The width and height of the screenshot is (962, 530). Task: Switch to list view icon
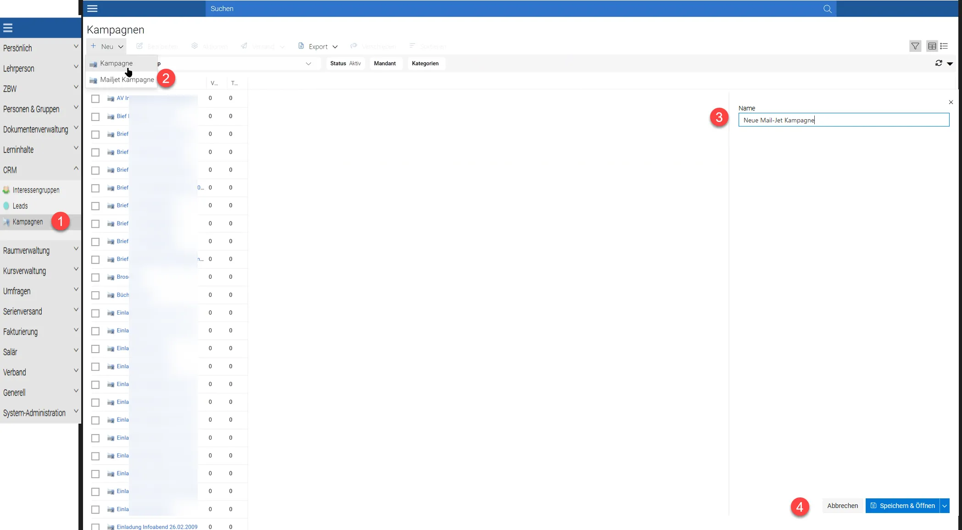[944, 46]
